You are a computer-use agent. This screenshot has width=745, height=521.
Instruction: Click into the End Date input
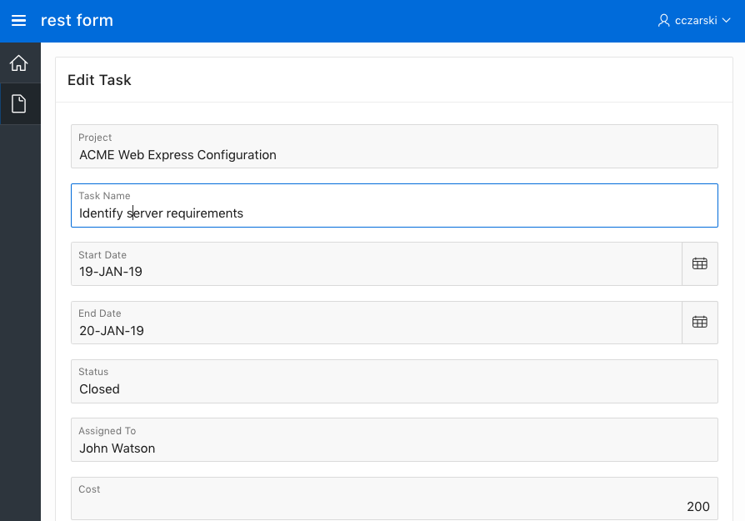point(375,331)
